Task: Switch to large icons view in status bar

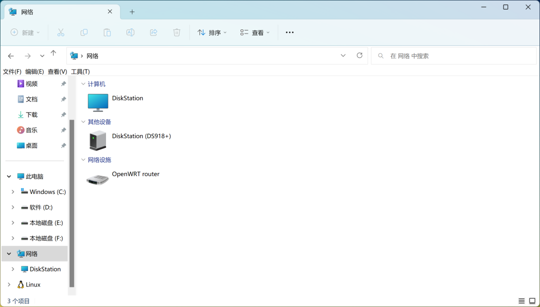Action: [x=532, y=301]
